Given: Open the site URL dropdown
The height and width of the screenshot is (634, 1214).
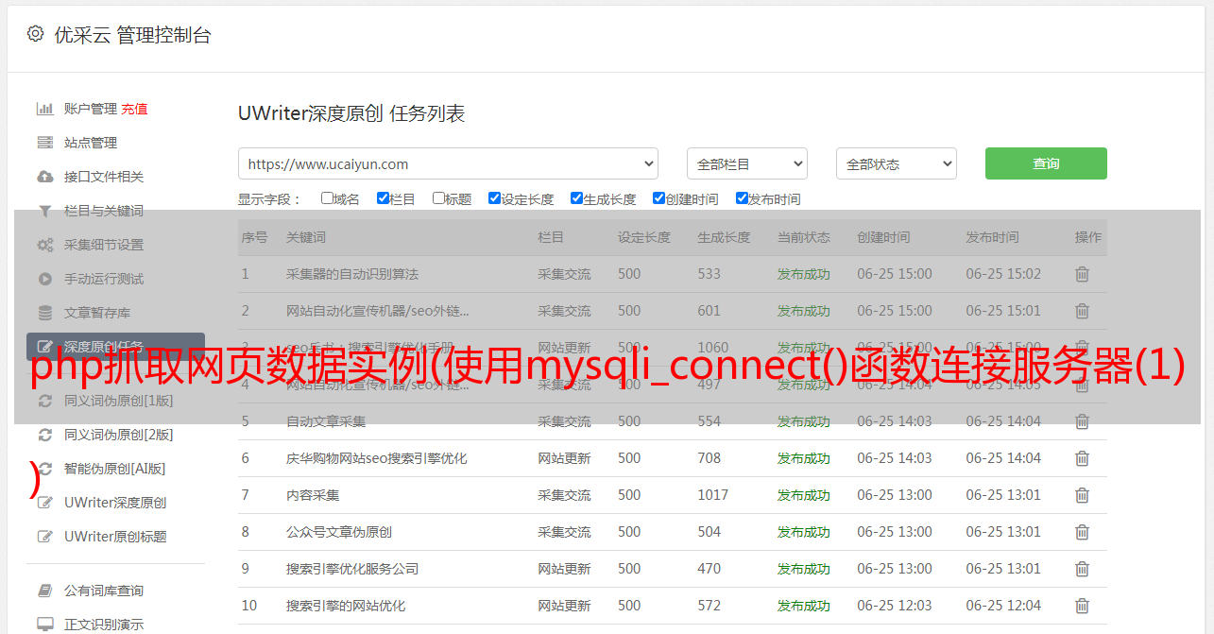Looking at the screenshot, I should point(448,163).
